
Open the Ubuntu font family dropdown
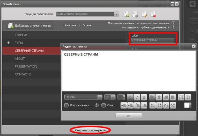[x=83, y=97]
